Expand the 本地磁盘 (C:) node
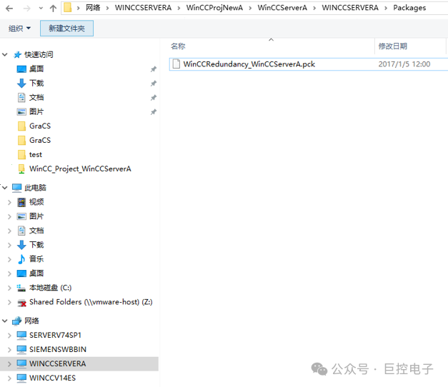Image resolution: width=448 pixels, height=387 pixels. pyautogui.click(x=9, y=288)
